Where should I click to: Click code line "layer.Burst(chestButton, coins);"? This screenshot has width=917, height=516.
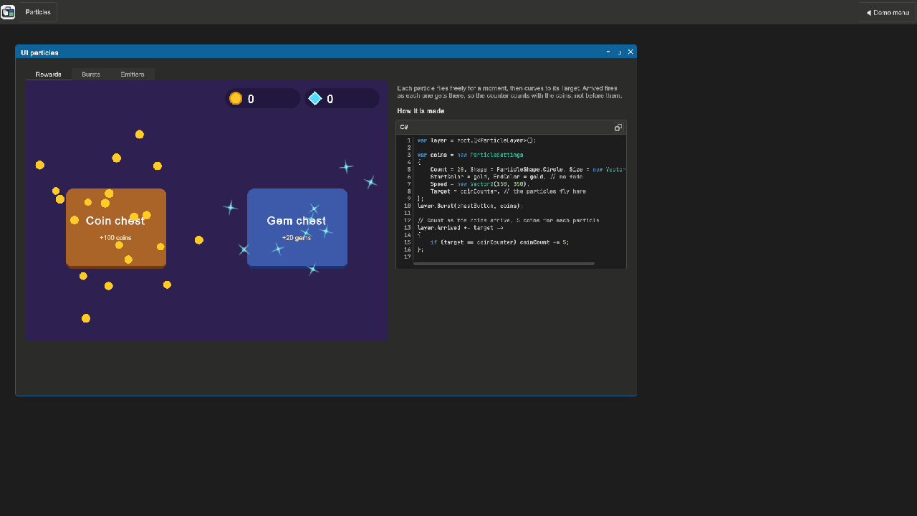[470, 206]
